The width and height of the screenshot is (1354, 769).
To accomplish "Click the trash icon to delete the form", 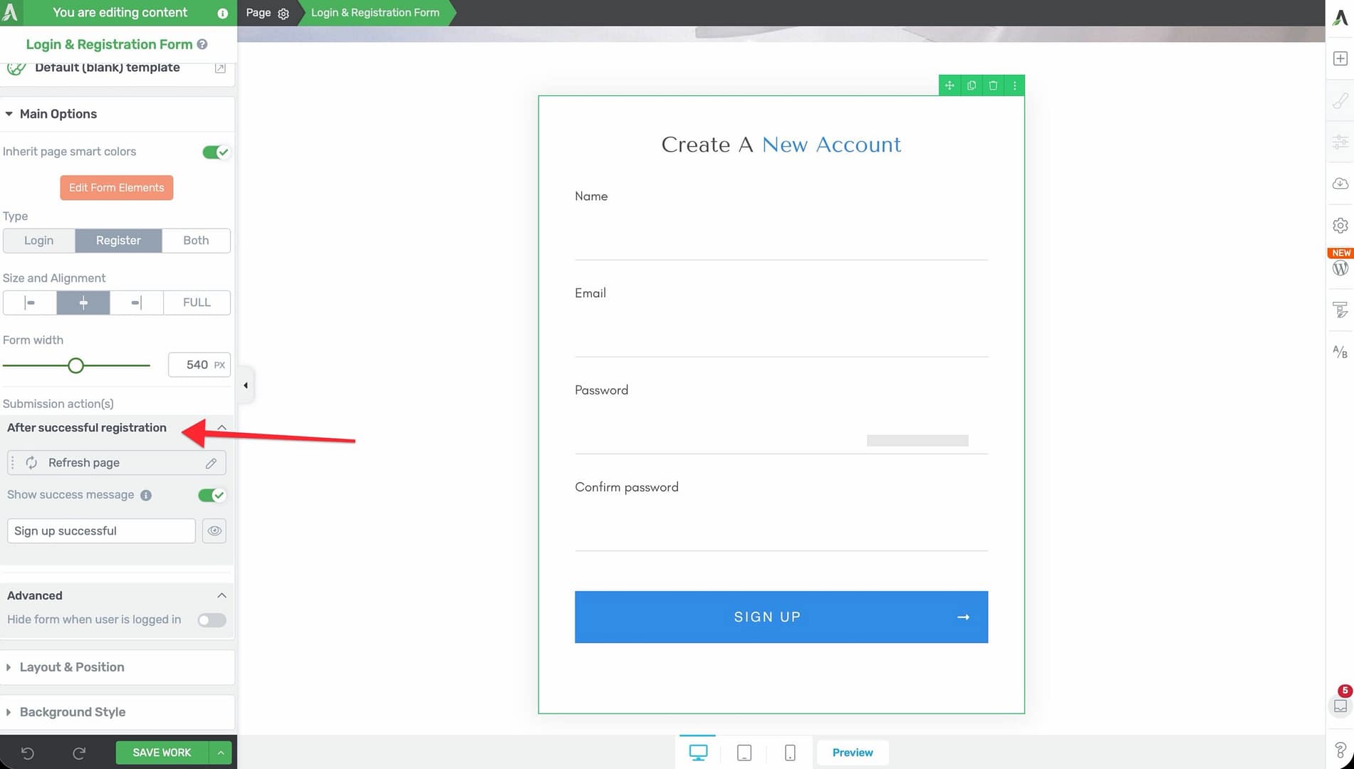I will click(x=993, y=85).
